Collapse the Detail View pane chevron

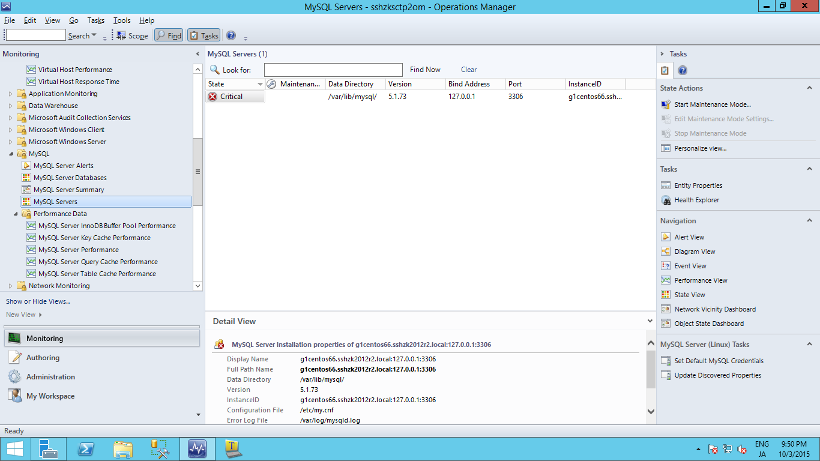[650, 321]
